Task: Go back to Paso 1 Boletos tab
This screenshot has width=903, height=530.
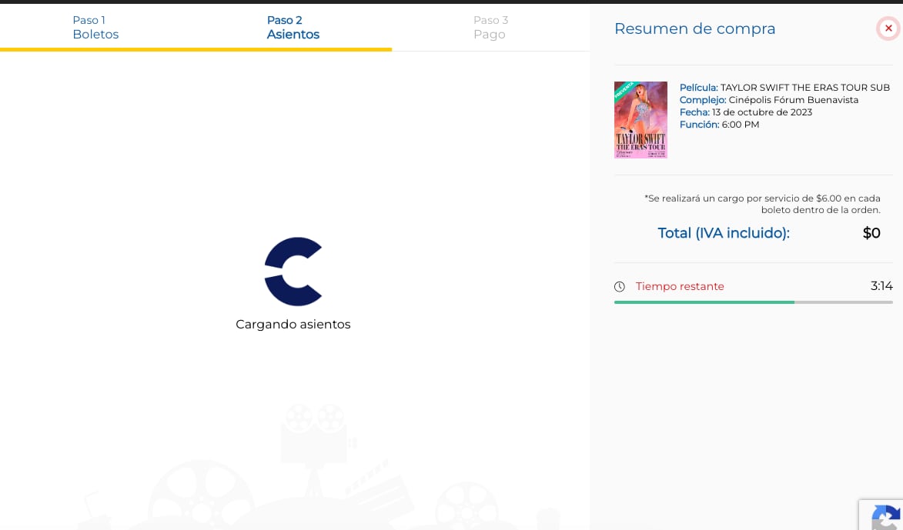Action: 95,28
